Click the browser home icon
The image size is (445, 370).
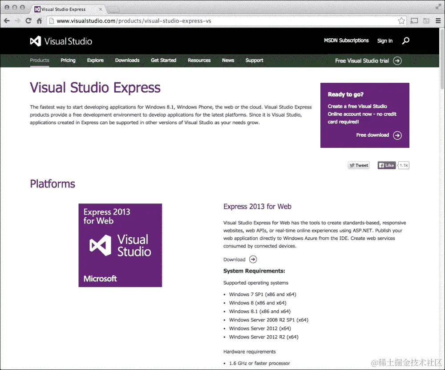pyautogui.click(x=39, y=20)
